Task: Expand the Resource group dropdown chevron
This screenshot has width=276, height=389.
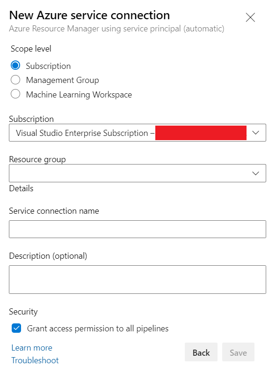Action: [x=255, y=173]
